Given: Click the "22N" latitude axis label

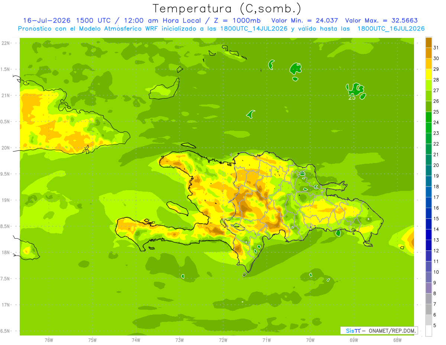Looking at the screenshot, I should coord(6,43).
